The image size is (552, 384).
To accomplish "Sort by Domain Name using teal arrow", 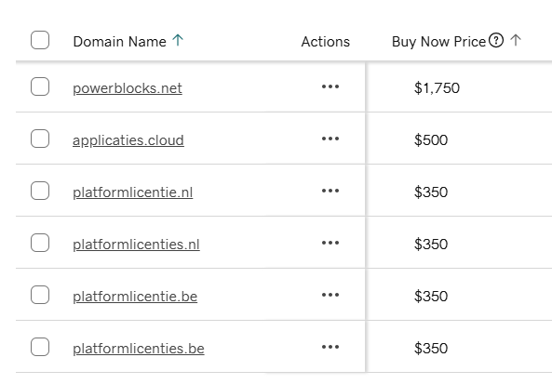I will coord(178,40).
